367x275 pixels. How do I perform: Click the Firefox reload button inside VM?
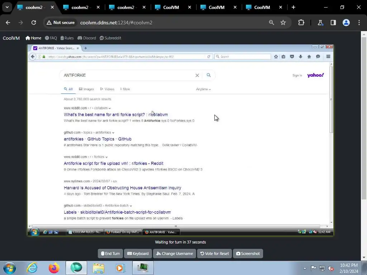click(x=209, y=57)
